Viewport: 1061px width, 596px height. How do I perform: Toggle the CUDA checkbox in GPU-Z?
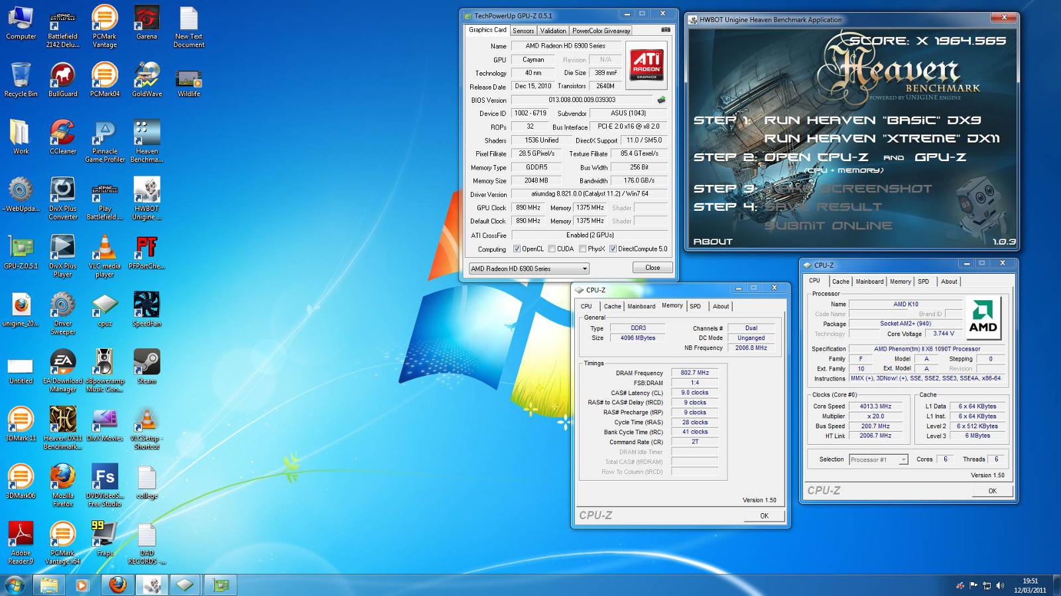pyautogui.click(x=552, y=249)
